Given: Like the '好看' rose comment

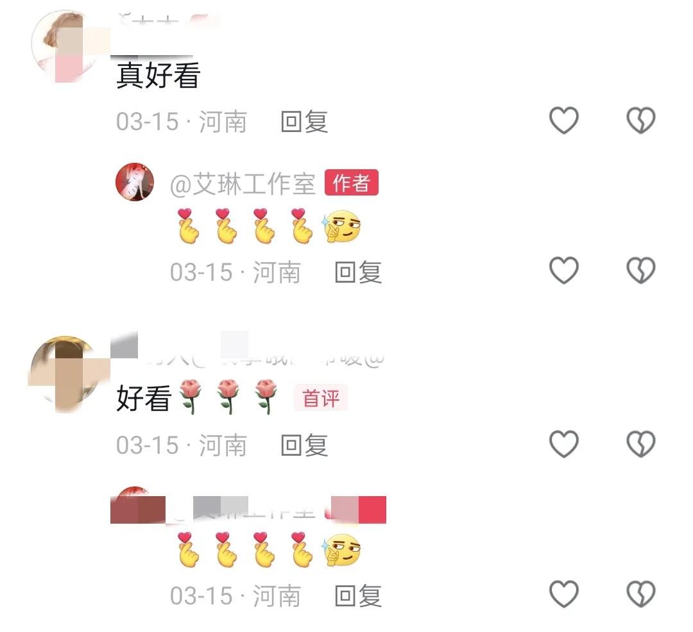Looking at the screenshot, I should [563, 444].
